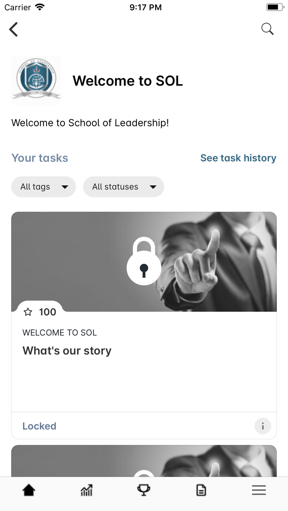Tap the Locked status label

[39, 426]
